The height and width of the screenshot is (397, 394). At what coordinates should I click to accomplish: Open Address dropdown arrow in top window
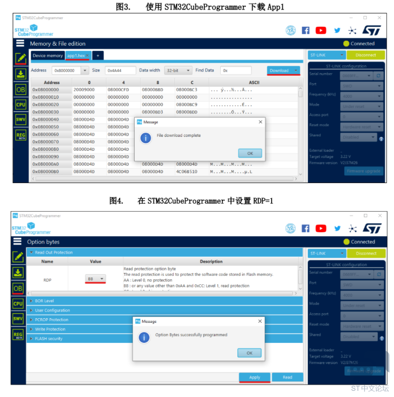[85, 70]
